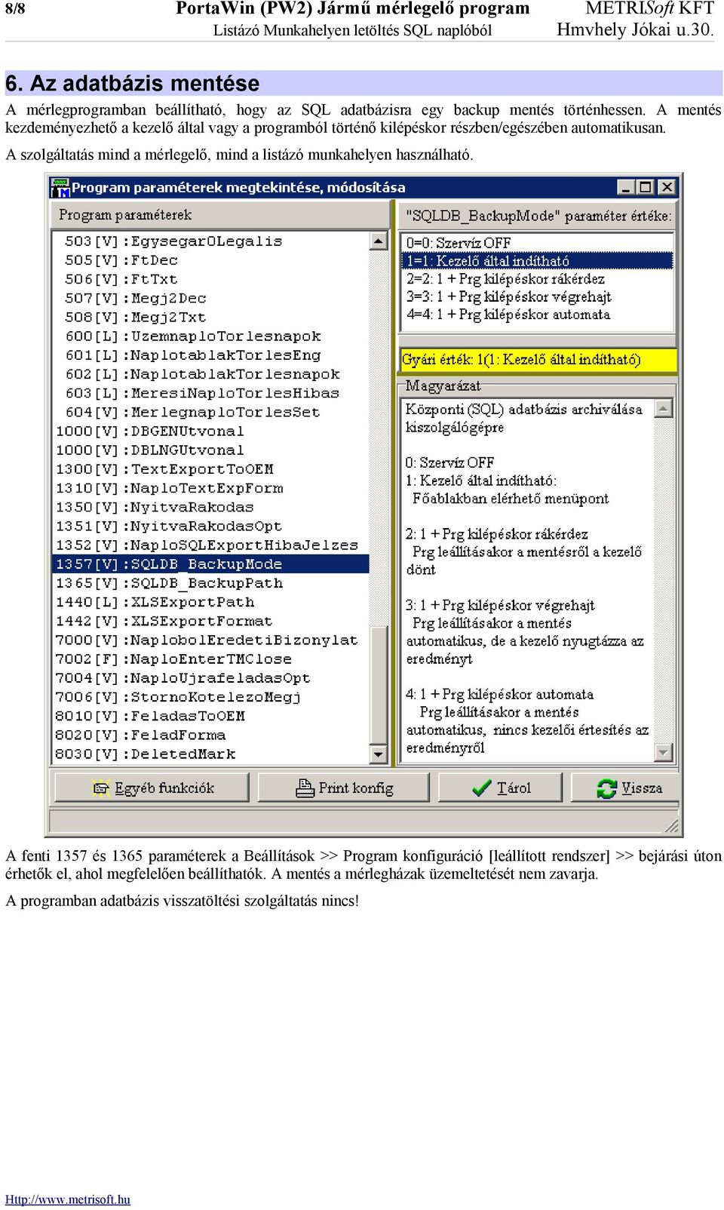Viewport: 724px width, 1210px height.
Task: Click the program icon in the title bar
Action: tap(60, 187)
